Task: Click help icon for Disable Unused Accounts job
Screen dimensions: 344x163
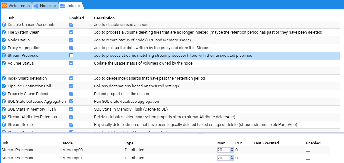Action: click(x=4, y=25)
